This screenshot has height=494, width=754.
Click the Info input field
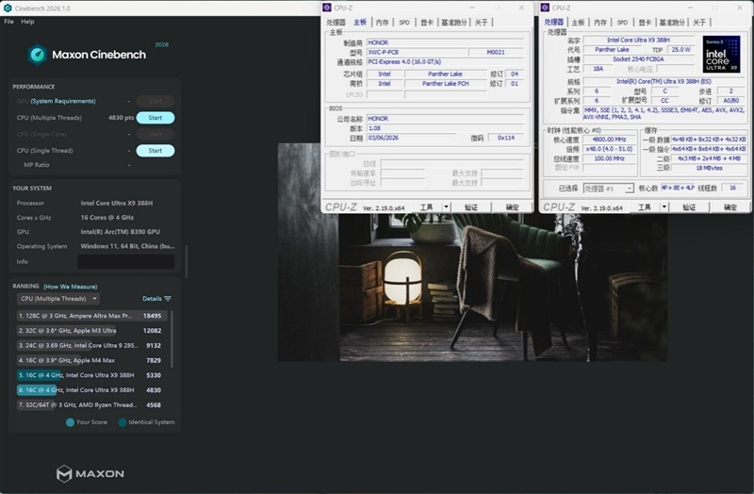point(126,262)
